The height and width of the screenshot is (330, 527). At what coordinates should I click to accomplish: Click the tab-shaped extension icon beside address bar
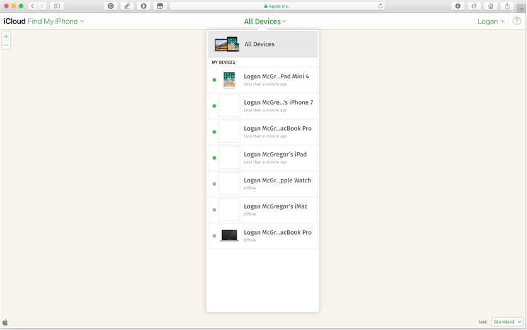pyautogui.click(x=160, y=6)
